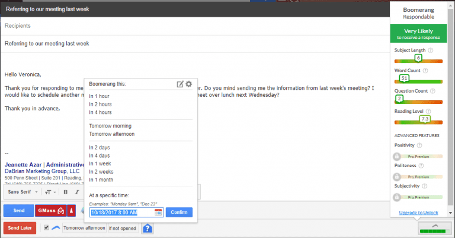The image size is (455, 238).
Task: Collapse the Respondable panel toggle
Action: tap(435, 228)
